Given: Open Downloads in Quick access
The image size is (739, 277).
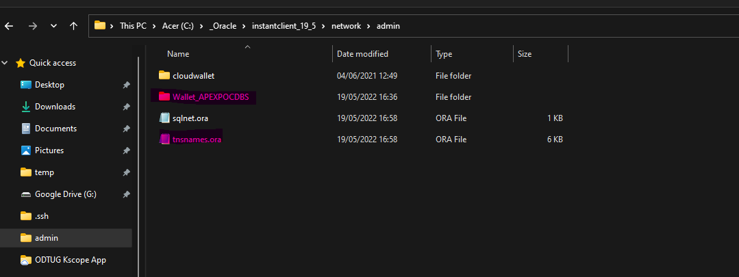Looking at the screenshot, I should coord(55,107).
